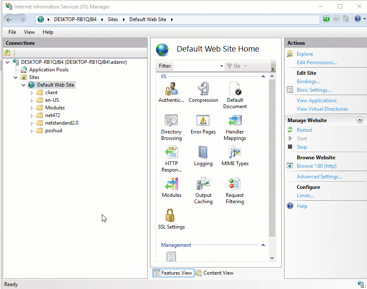Click the Help icon in the address toolbar
The width and height of the screenshot is (367, 289).
[x=358, y=19]
